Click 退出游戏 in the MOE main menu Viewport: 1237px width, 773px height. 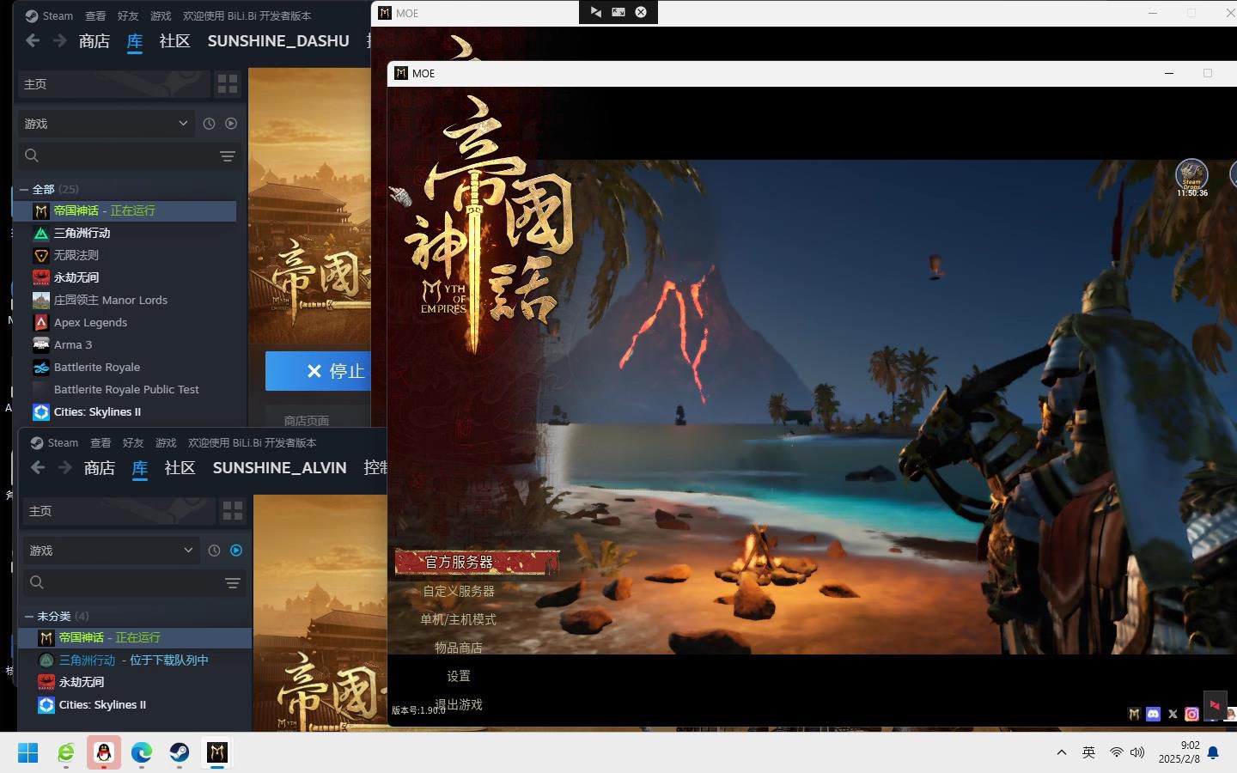(459, 704)
